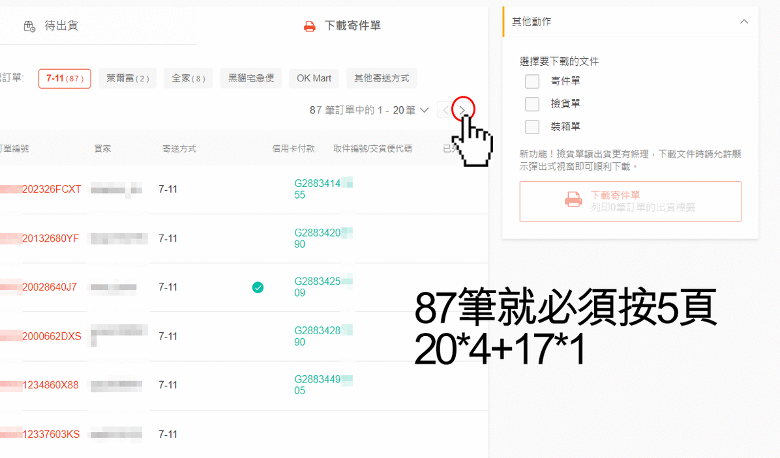Open order 12337603KS
This screenshot has width=780, height=458.
51,434
